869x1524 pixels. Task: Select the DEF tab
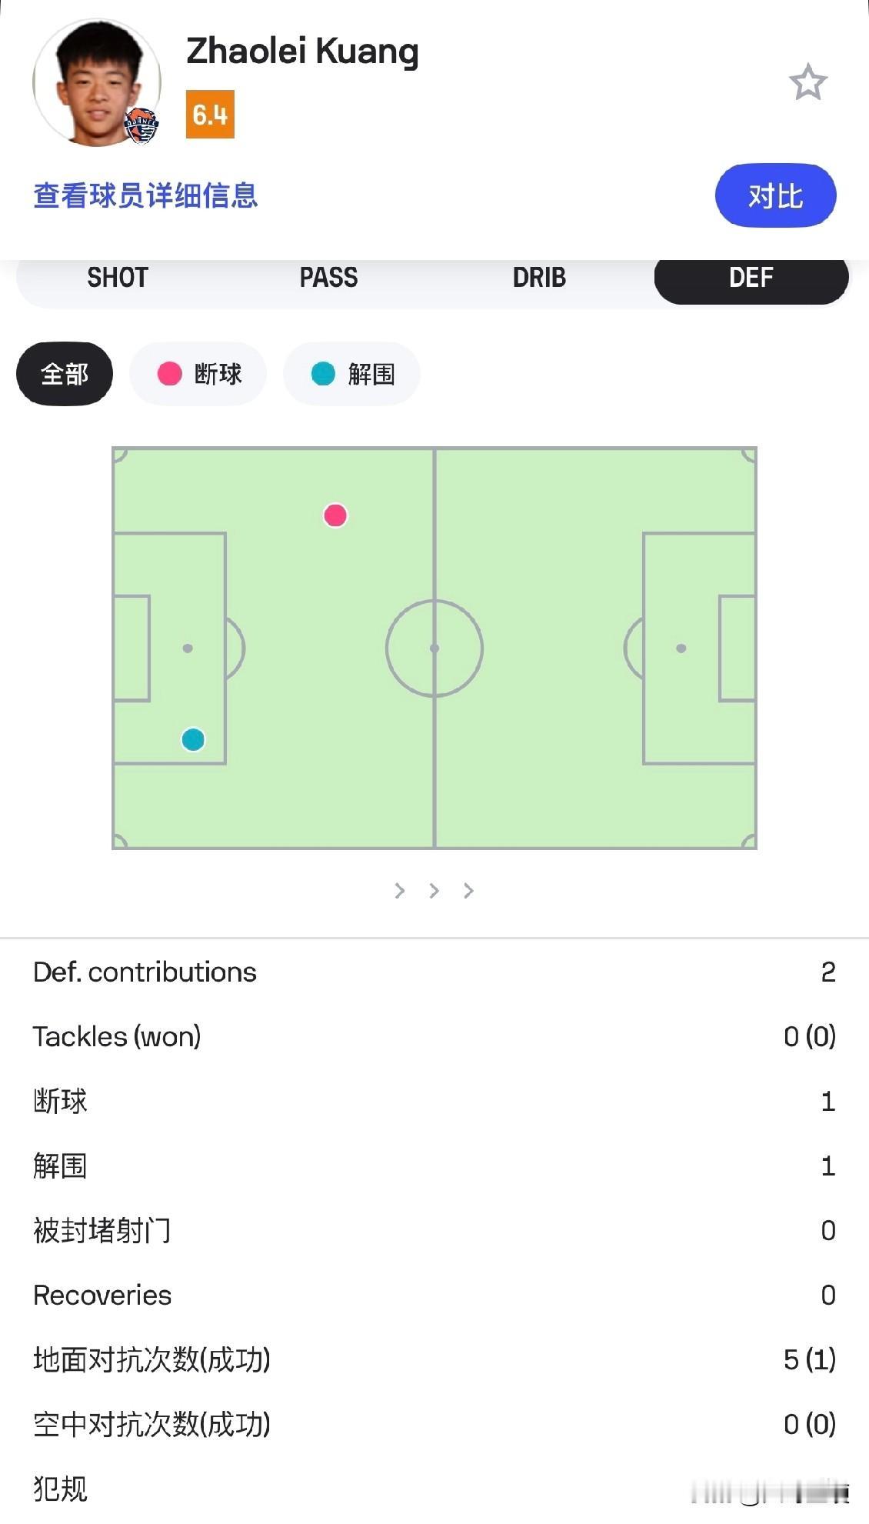751,278
